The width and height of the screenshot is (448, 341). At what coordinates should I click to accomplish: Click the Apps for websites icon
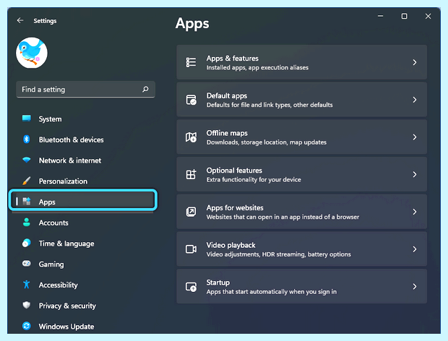[191, 212]
